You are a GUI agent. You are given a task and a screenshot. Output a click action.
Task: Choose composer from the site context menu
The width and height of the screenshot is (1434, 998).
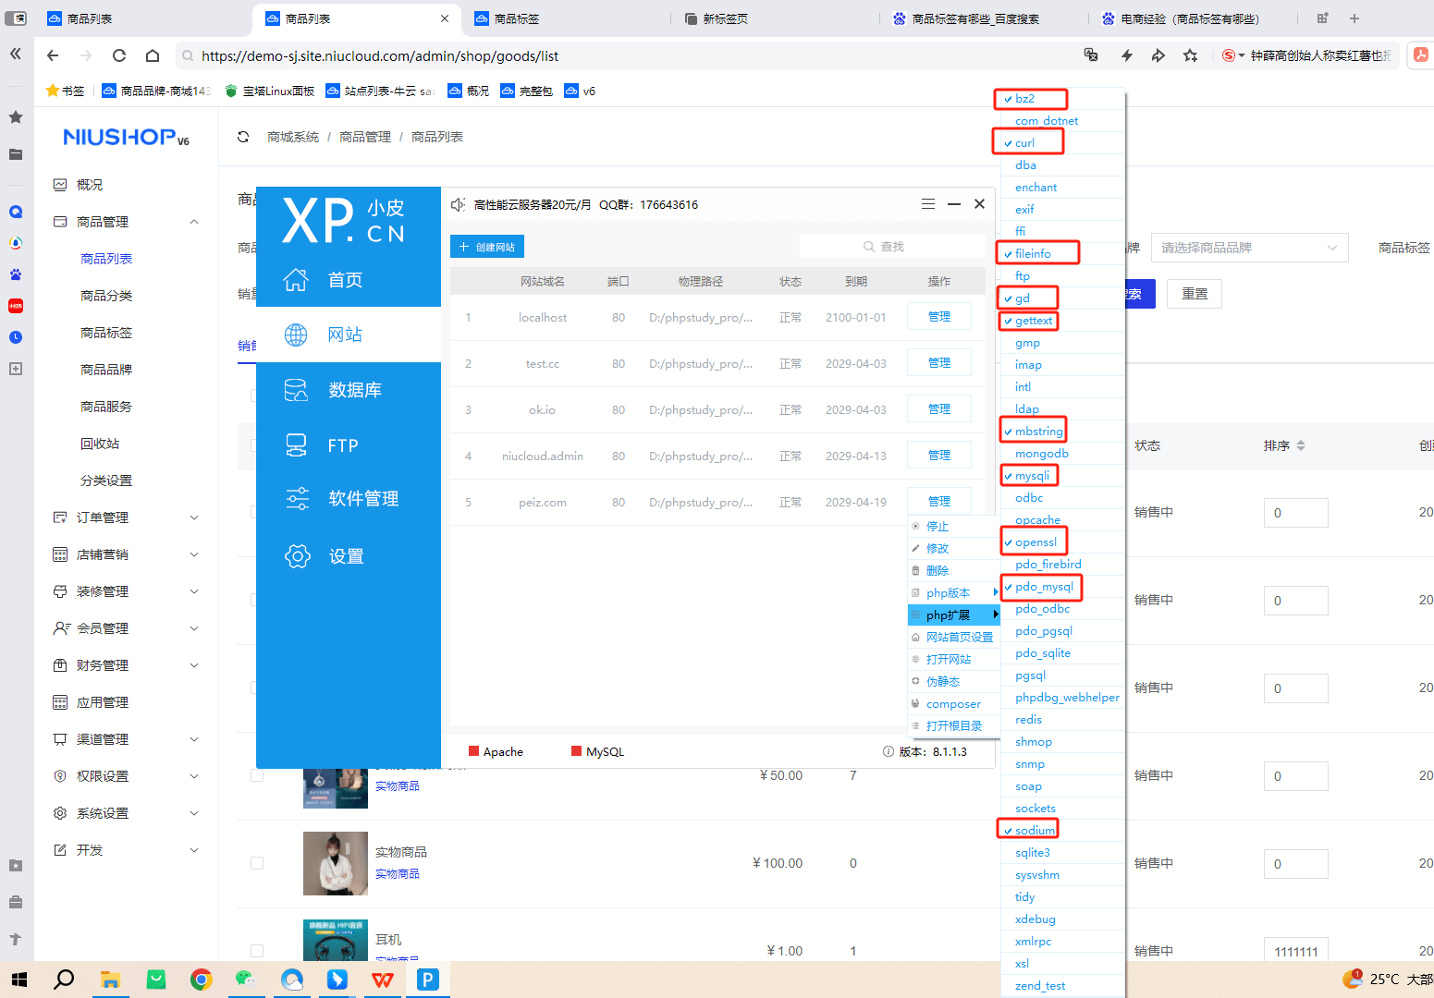tap(953, 704)
